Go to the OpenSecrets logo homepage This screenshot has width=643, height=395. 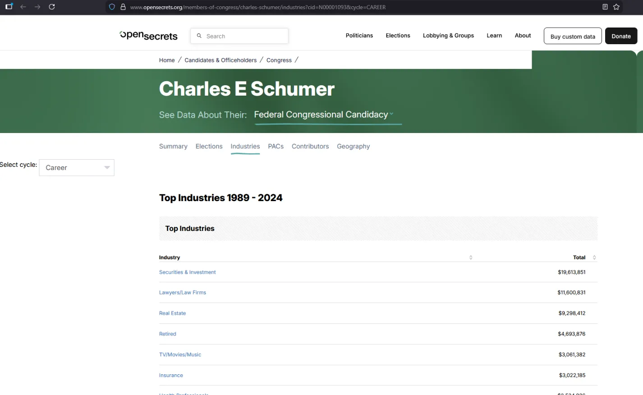coord(149,36)
